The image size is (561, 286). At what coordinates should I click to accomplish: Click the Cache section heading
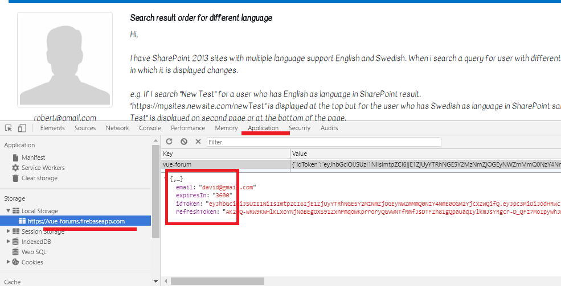[x=12, y=282]
